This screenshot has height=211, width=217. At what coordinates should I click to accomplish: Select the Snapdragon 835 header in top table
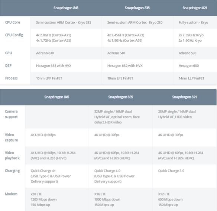click(137, 8)
